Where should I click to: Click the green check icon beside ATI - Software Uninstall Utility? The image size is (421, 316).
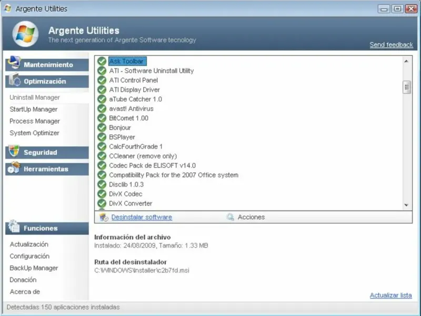pos(102,71)
